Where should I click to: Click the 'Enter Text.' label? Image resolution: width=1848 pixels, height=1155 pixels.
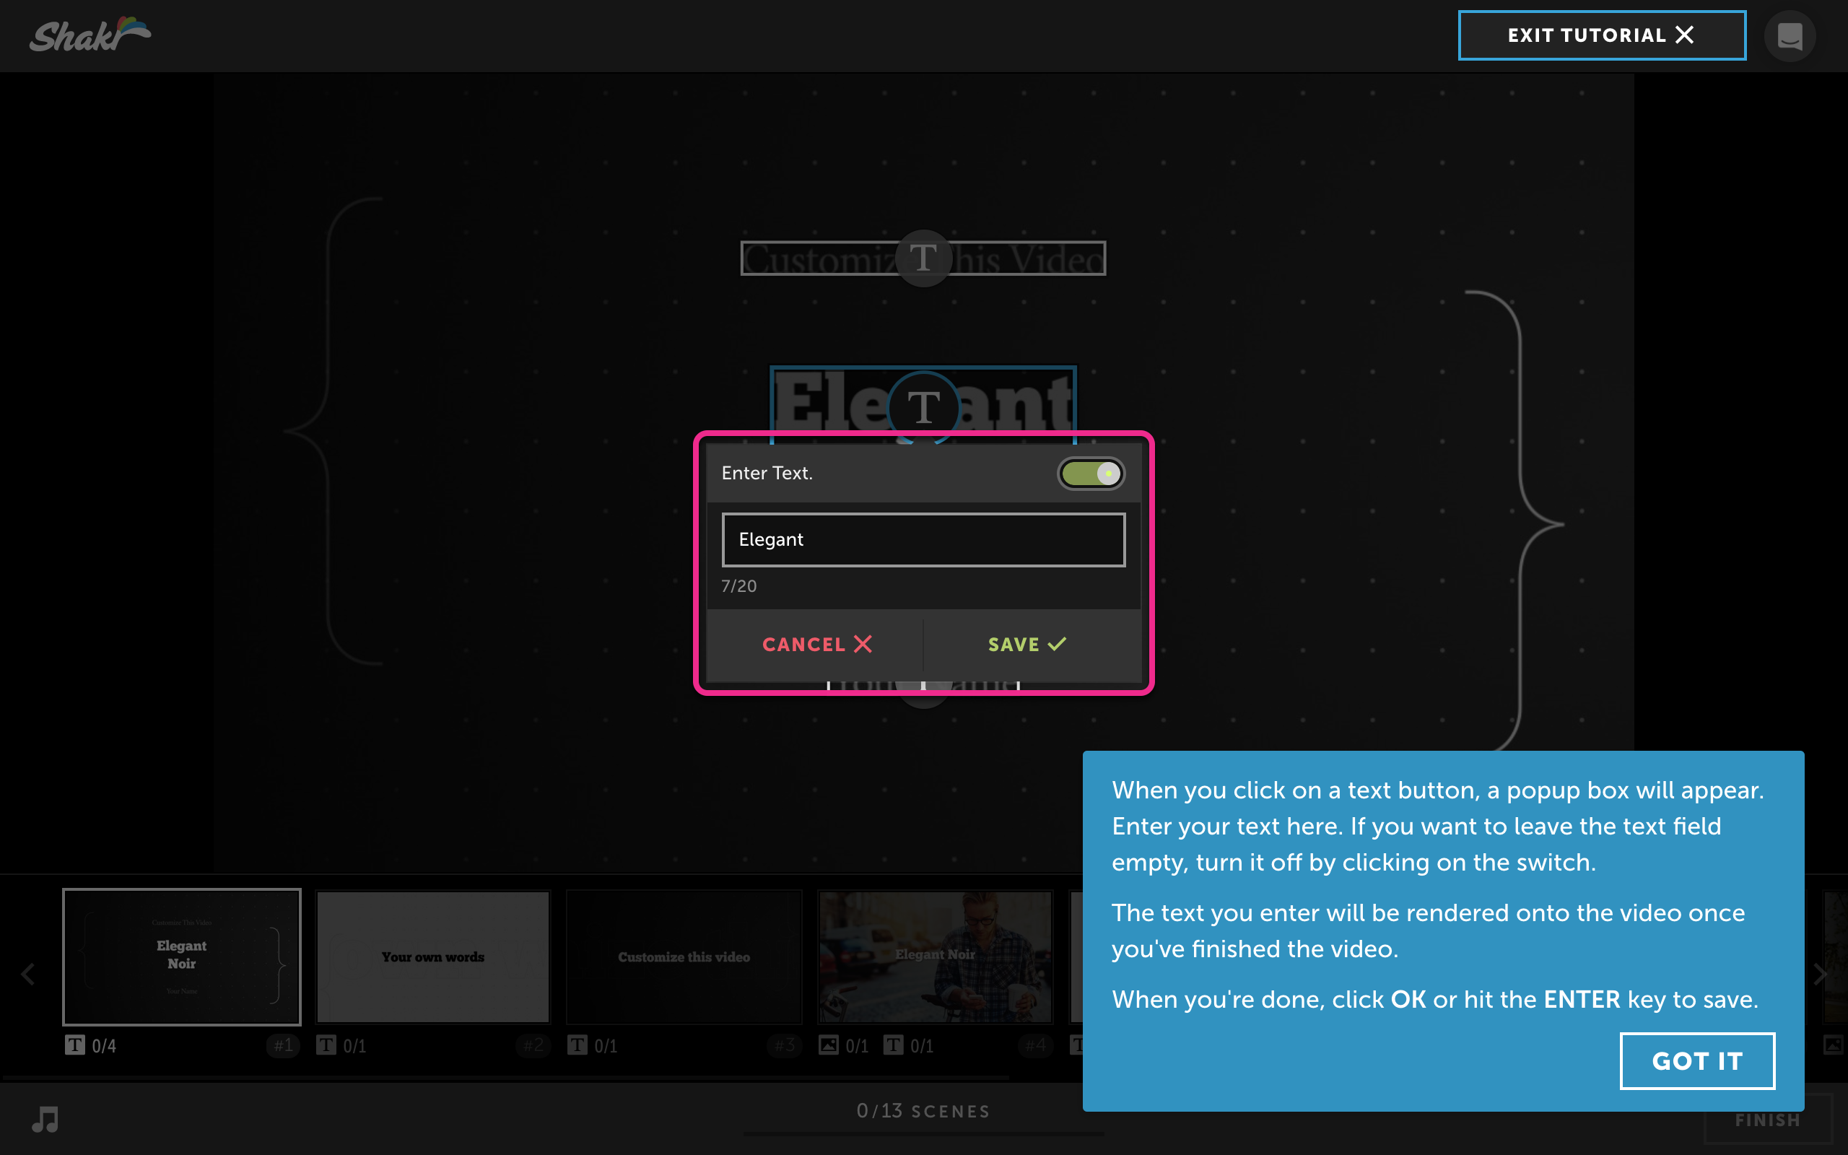coord(767,474)
